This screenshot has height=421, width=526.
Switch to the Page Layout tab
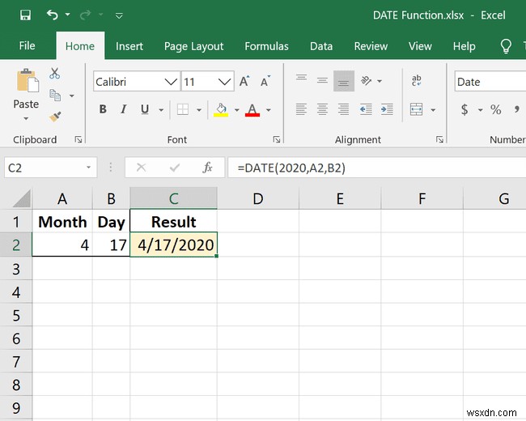(193, 46)
